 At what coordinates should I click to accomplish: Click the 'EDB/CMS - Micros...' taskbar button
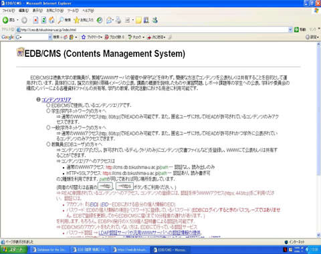click(170, 250)
